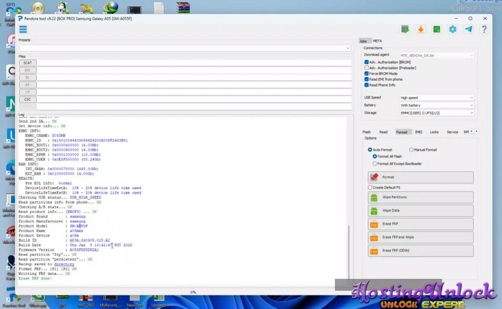Check the Create Default FS box
Screen dimensions: 502x309
click(x=370, y=187)
